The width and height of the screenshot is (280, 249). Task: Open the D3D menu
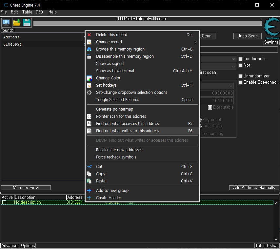click(x=39, y=12)
